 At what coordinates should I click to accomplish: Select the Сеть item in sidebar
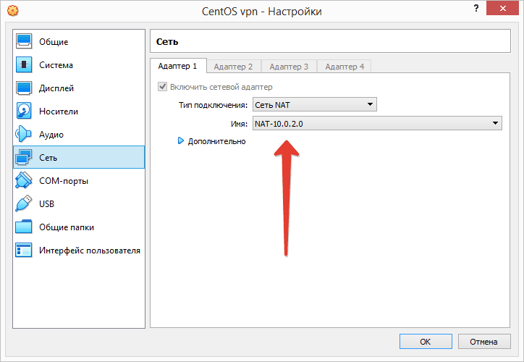pos(78,158)
